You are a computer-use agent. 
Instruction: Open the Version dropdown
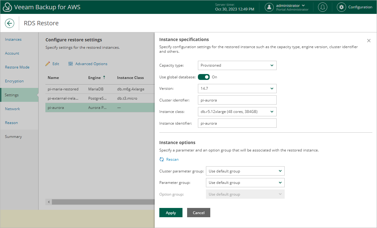coord(237,89)
